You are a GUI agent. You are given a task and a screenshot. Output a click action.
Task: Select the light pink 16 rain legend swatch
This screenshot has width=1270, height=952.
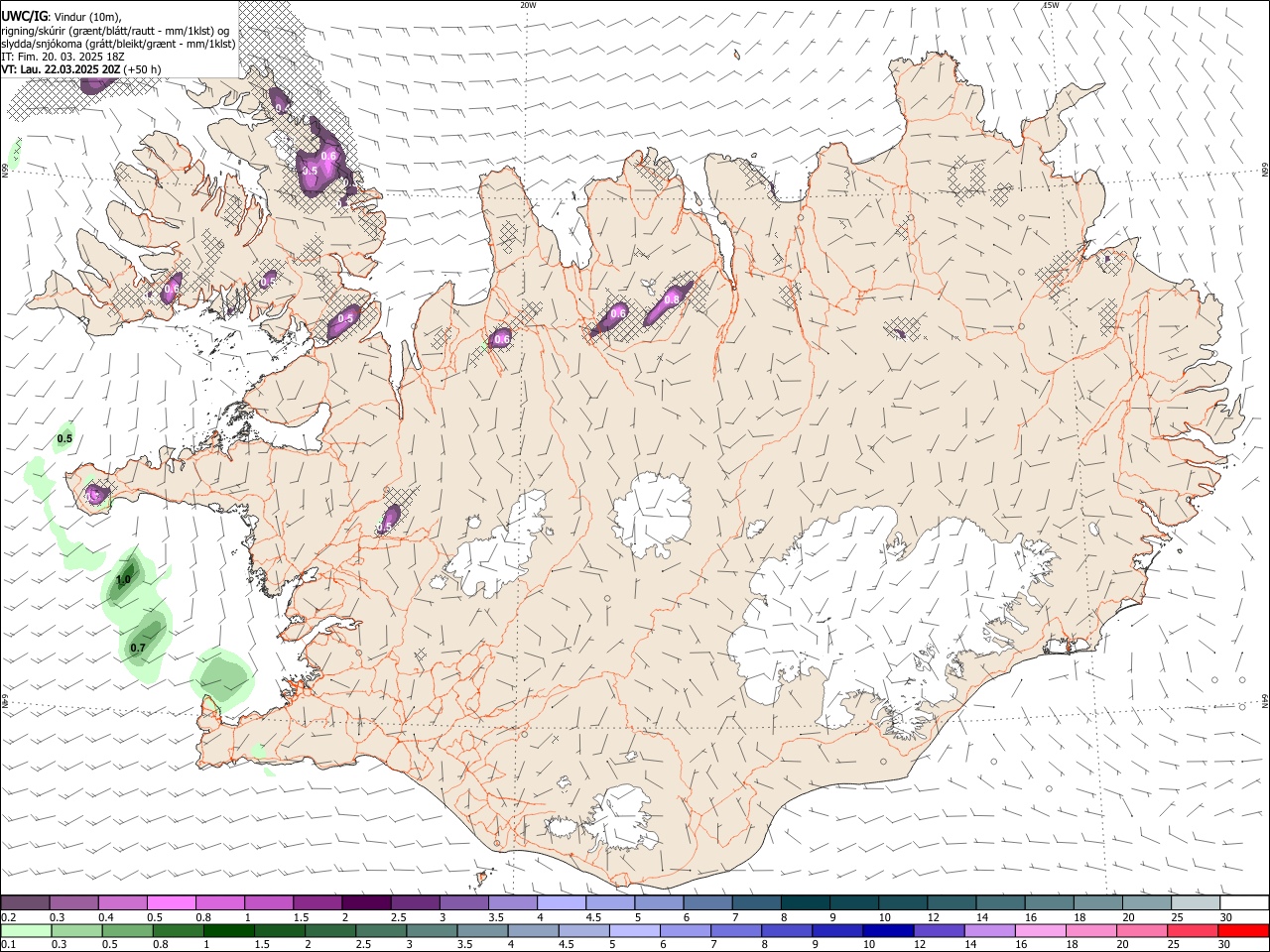click(1040, 930)
